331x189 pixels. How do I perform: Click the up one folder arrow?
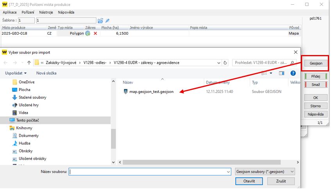[x=29, y=62]
